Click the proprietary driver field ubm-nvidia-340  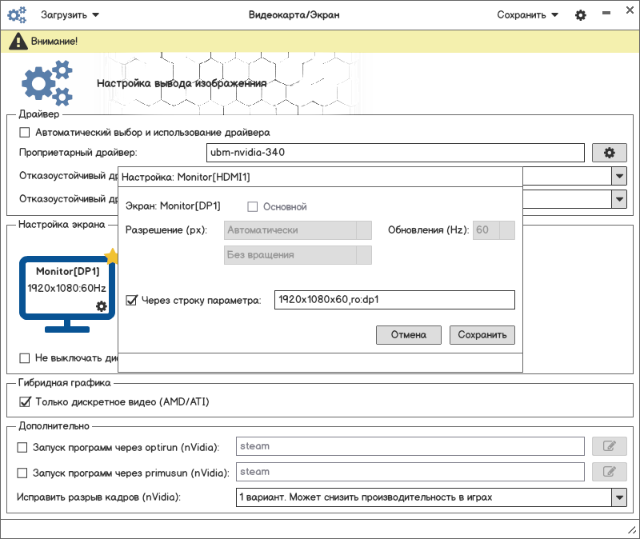click(395, 153)
